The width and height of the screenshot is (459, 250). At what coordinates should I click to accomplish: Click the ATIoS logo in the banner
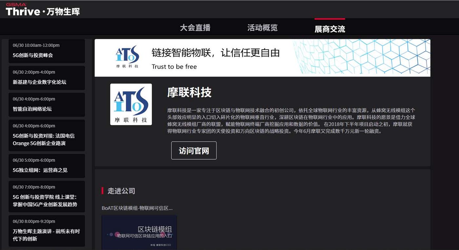[127, 57]
